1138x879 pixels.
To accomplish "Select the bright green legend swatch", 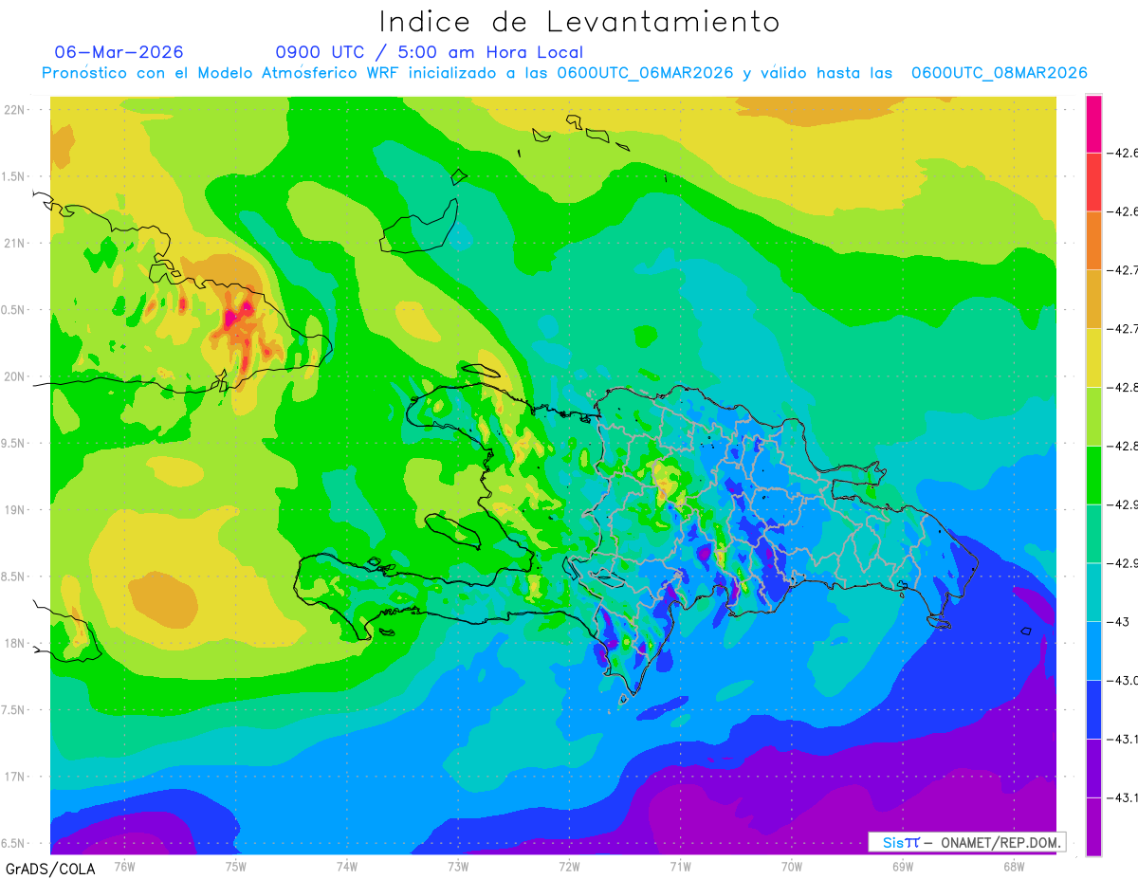I will coord(1093,475).
